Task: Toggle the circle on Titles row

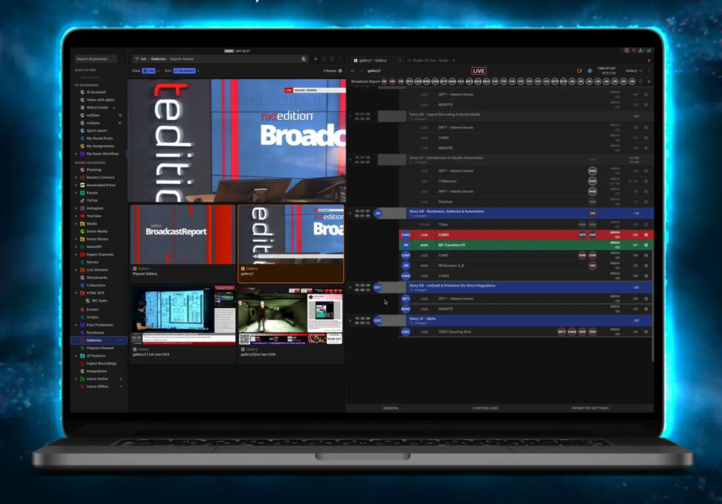Action: coord(646,224)
